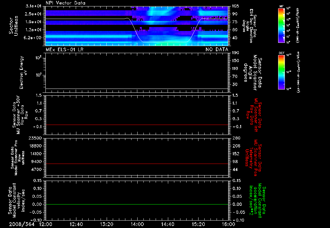
Task: Click the "ESH Sun Elevation Angle" axis title
Action: click(249, 26)
